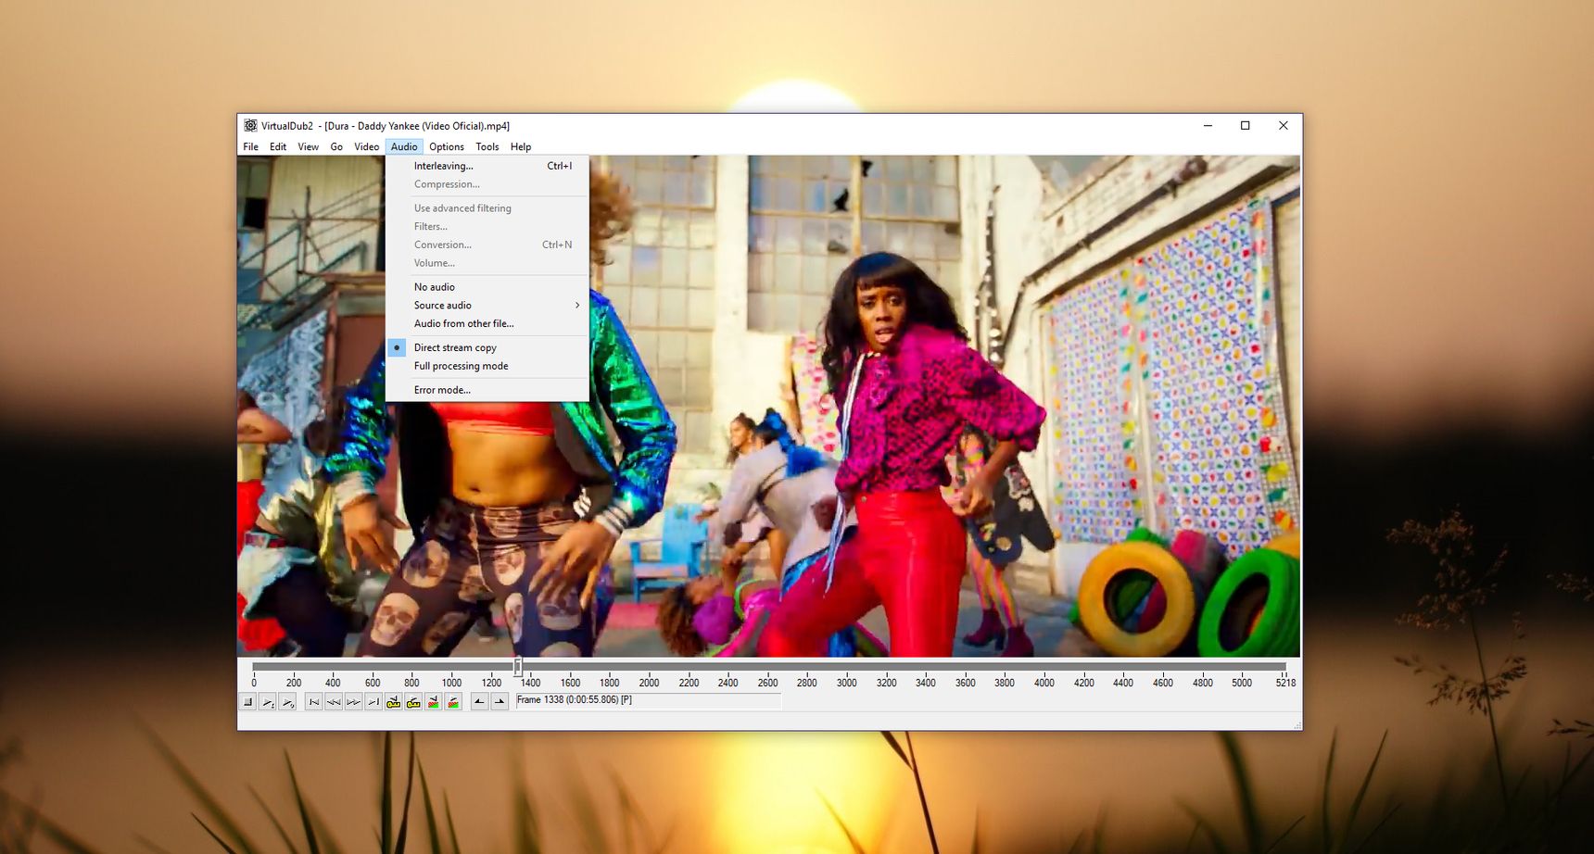Jump to the start of the video
The height and width of the screenshot is (854, 1594).
(314, 702)
